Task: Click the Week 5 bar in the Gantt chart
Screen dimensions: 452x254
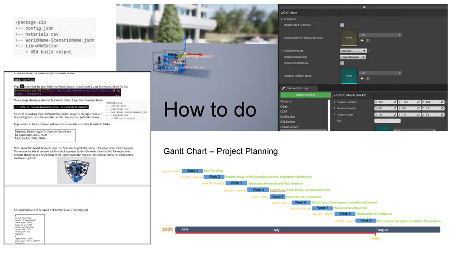Action: click(278, 197)
